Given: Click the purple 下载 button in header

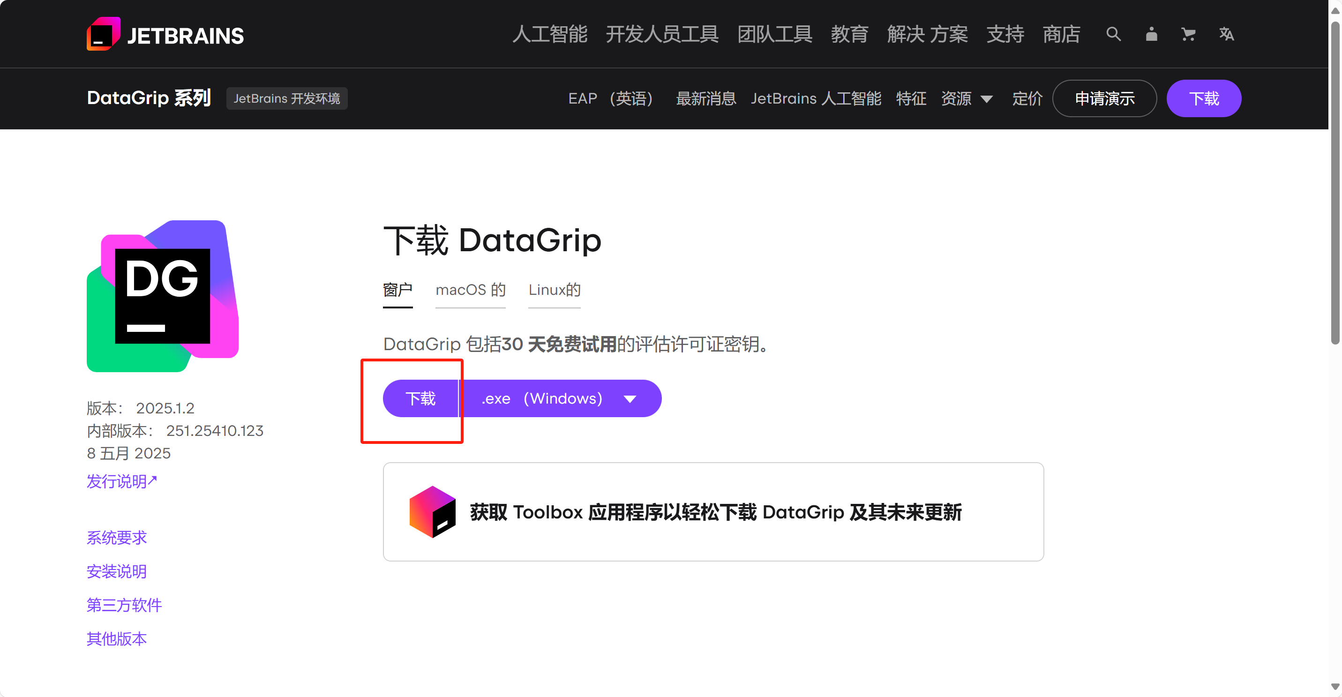Looking at the screenshot, I should [x=1204, y=98].
